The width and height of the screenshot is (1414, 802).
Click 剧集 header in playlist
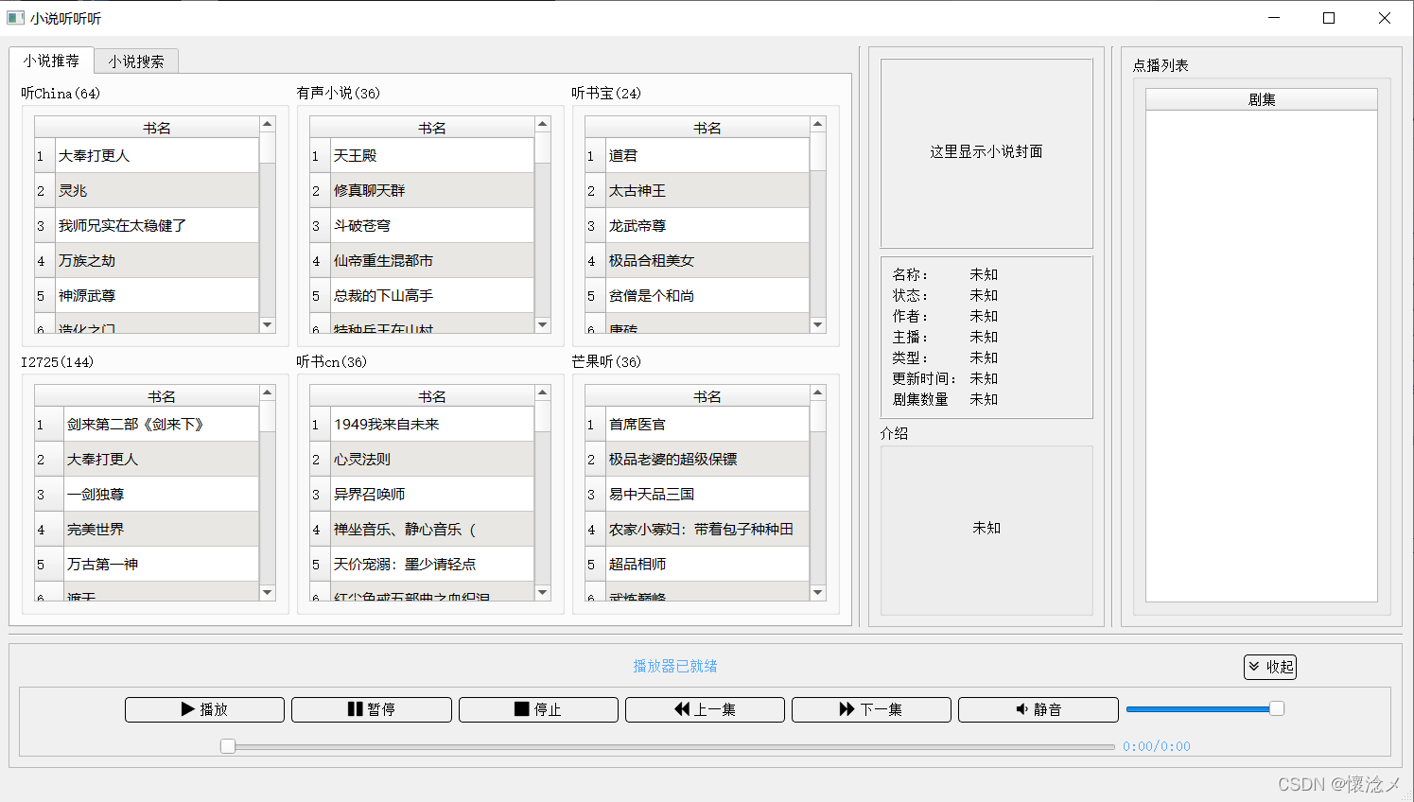click(x=1262, y=99)
